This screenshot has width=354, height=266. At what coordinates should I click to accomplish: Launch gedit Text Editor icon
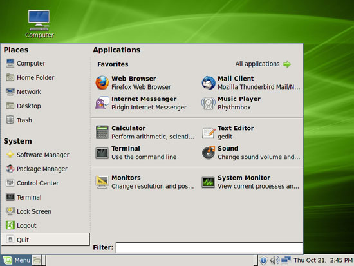coord(209,132)
